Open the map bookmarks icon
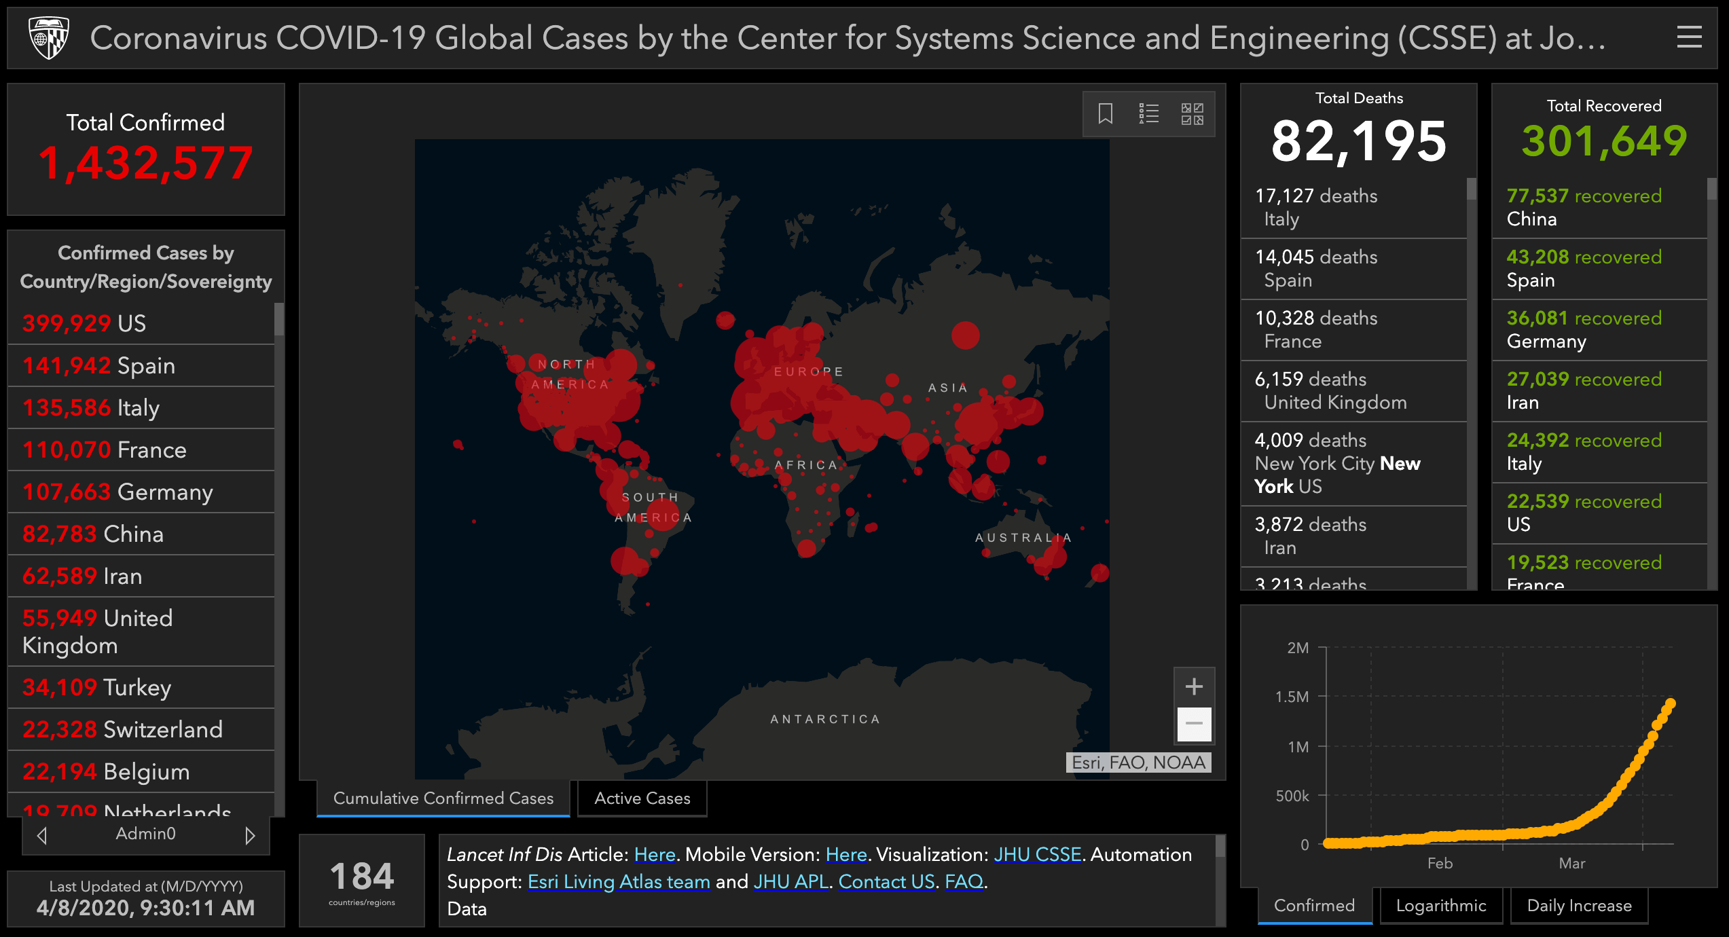The height and width of the screenshot is (937, 1729). click(x=1106, y=113)
